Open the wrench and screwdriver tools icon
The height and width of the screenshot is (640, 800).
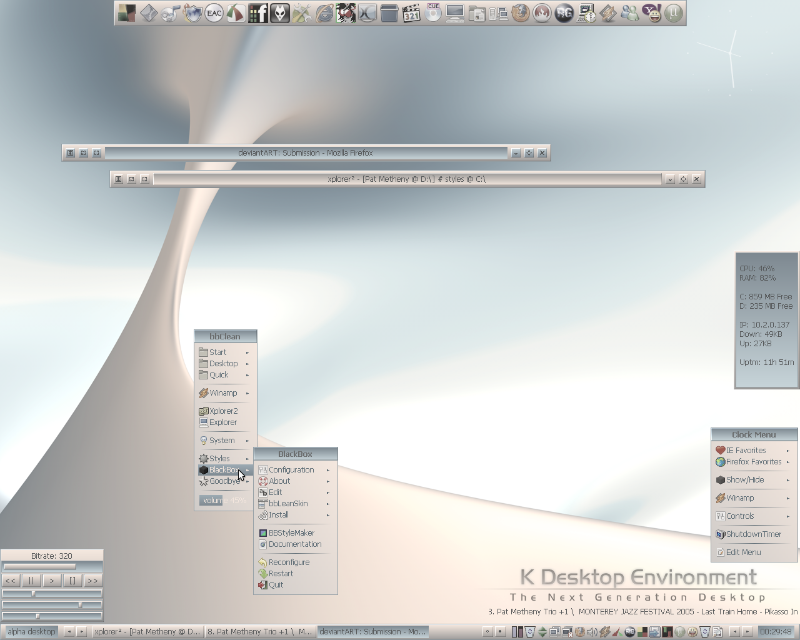(302, 13)
